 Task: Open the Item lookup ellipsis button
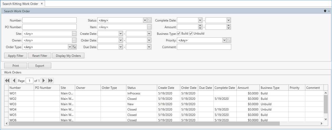(x=149, y=27)
